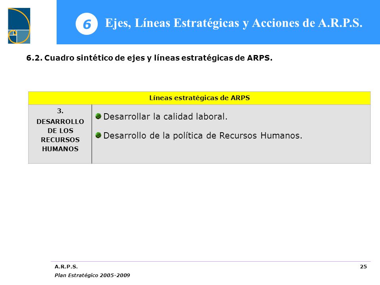Select heading '6.2. Cuadro sintético de ejes y líneas estratégicas de ARPS.'
380x285 pixels.
(x=149, y=58)
